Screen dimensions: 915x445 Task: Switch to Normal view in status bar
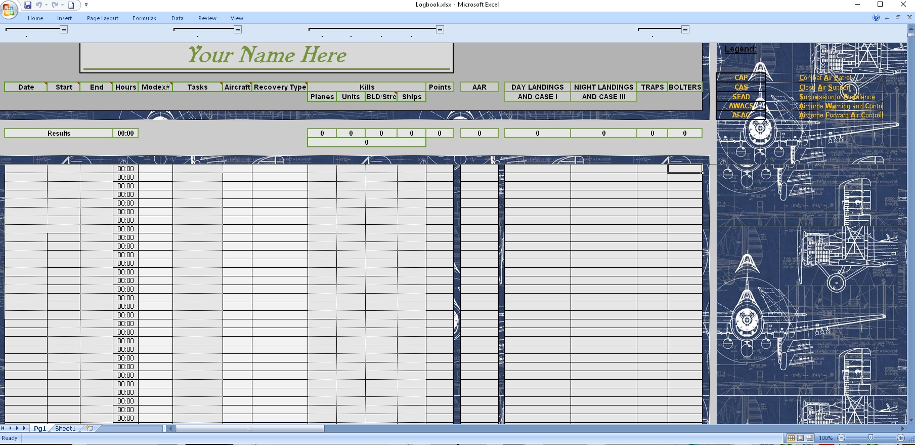point(791,438)
